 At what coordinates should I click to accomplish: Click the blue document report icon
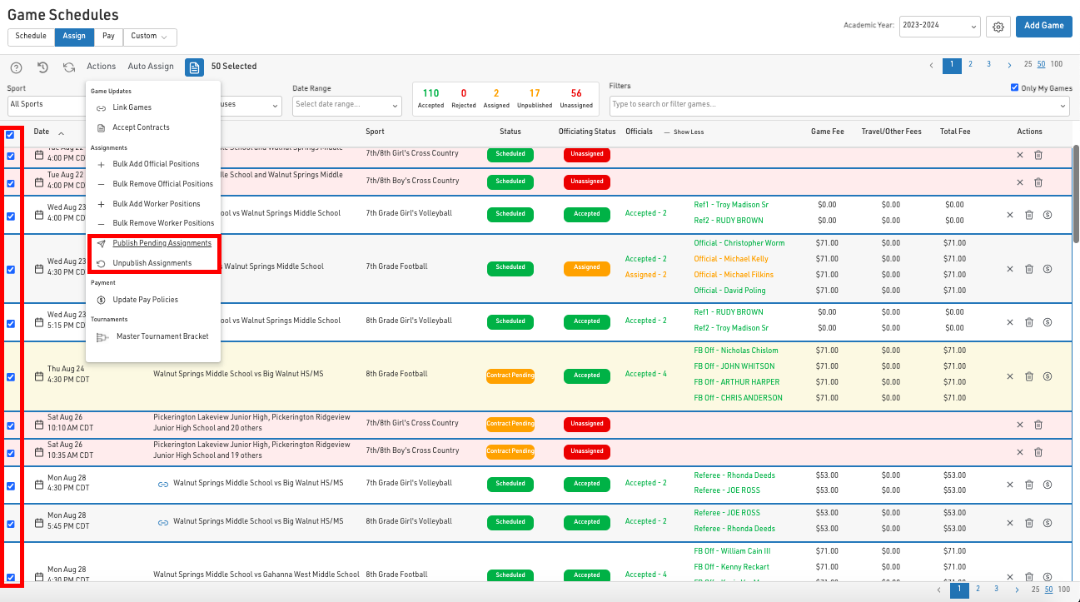point(194,67)
